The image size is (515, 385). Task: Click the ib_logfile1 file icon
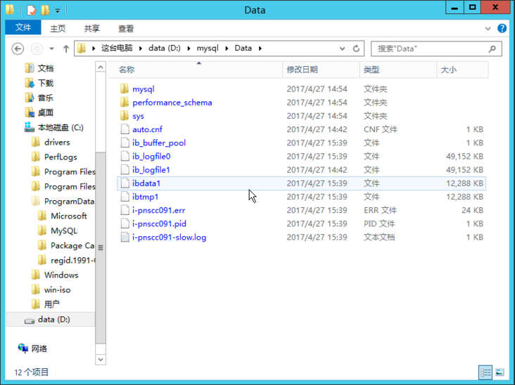click(x=125, y=169)
